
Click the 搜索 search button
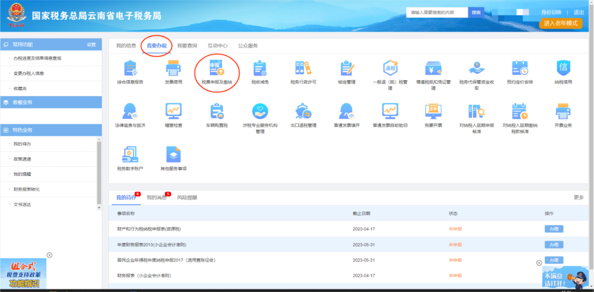coord(476,13)
